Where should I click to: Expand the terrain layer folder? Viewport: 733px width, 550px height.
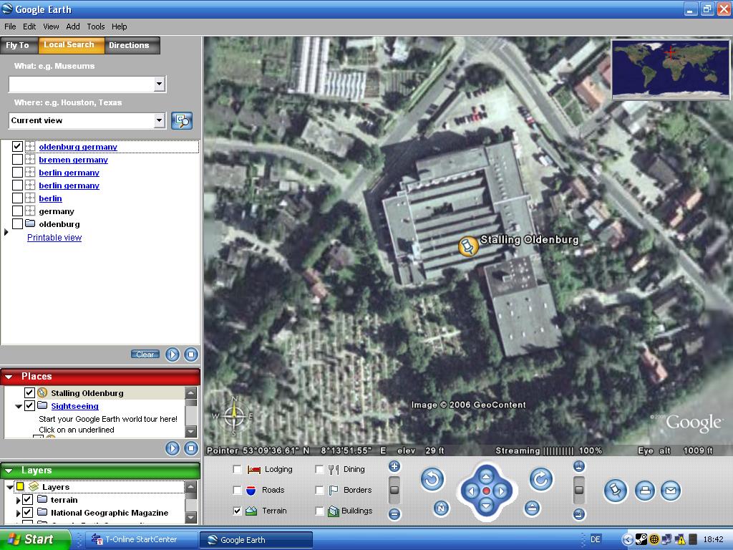(x=18, y=500)
